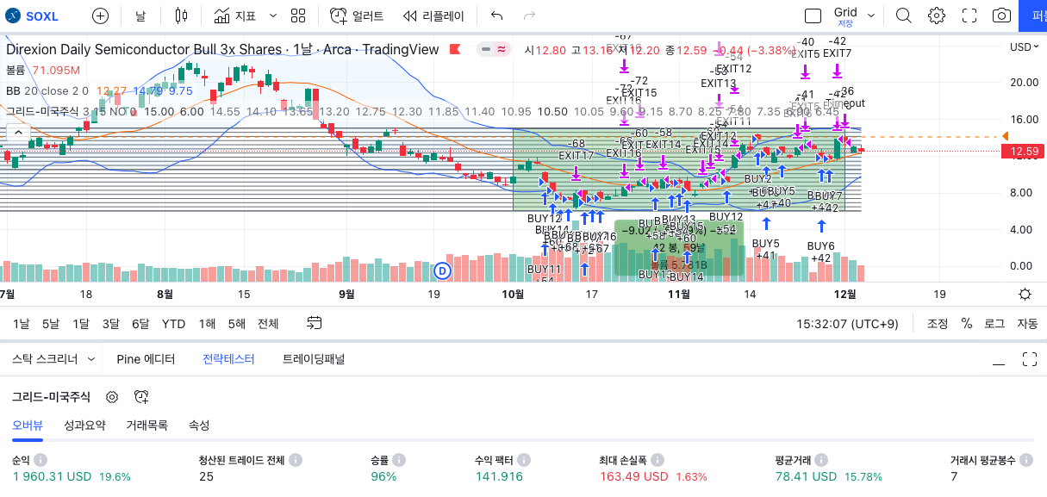Click the add symbol plus icon
Screen dimensions: 1047x497
101,16
